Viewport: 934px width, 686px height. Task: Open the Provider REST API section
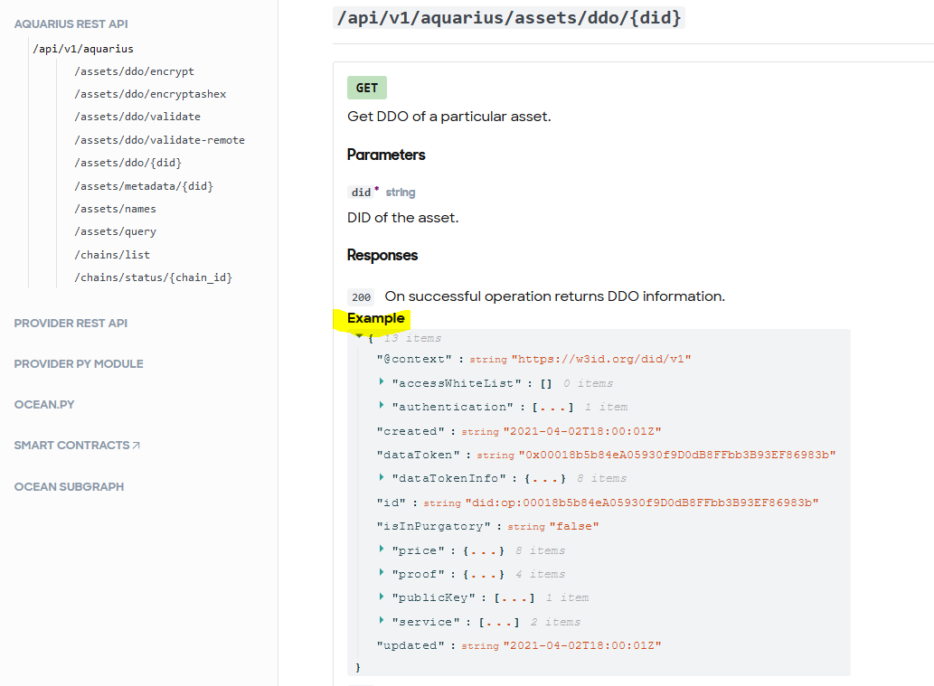click(71, 324)
